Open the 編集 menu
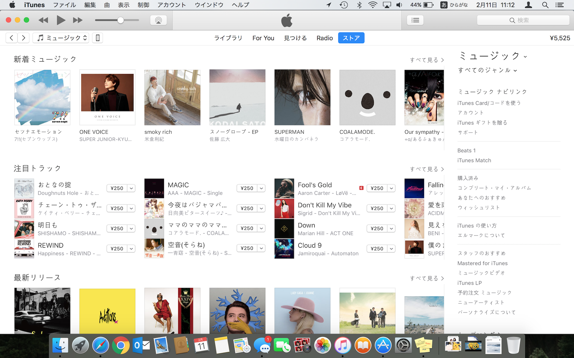The height and width of the screenshot is (358, 574). tap(90, 5)
